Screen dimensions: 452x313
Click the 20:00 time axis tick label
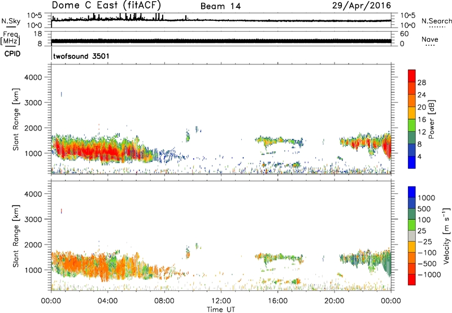[334, 301]
